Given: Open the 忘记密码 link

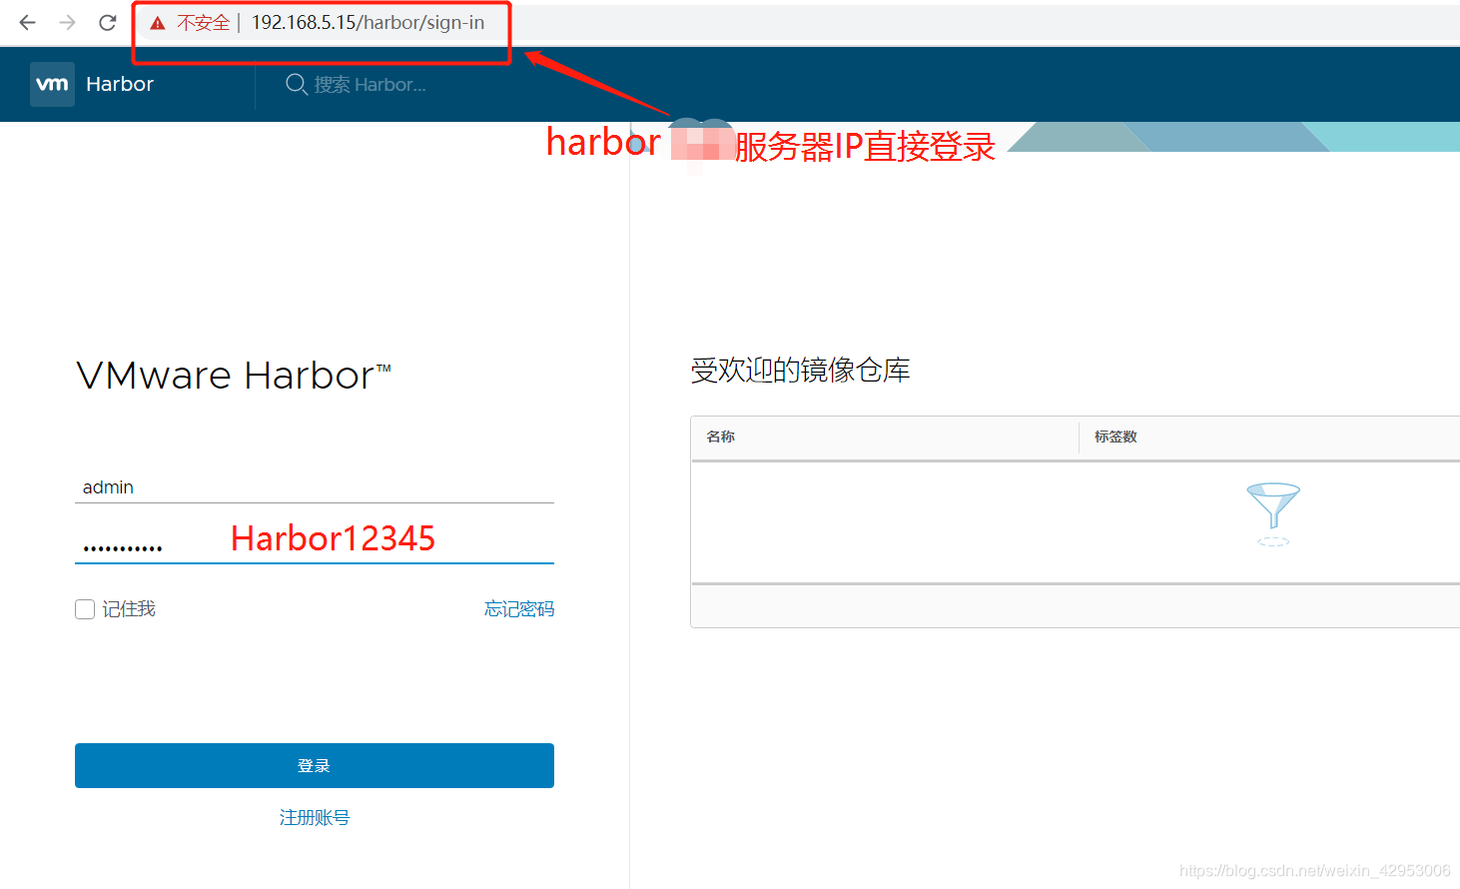Looking at the screenshot, I should (x=519, y=609).
